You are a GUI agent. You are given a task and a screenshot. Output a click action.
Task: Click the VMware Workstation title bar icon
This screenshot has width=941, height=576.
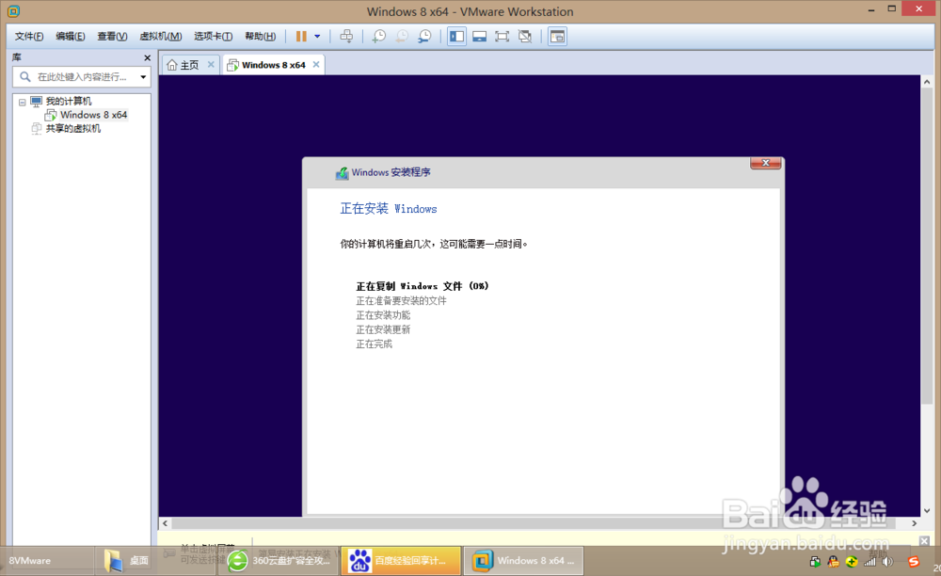13,10
